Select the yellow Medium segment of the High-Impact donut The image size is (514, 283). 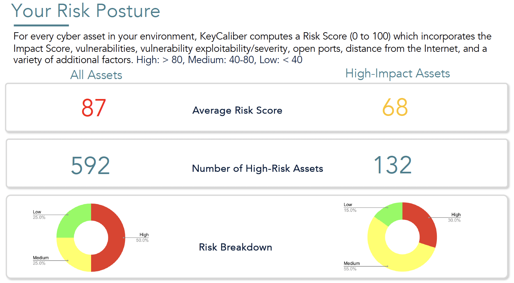pyautogui.click(x=392, y=258)
